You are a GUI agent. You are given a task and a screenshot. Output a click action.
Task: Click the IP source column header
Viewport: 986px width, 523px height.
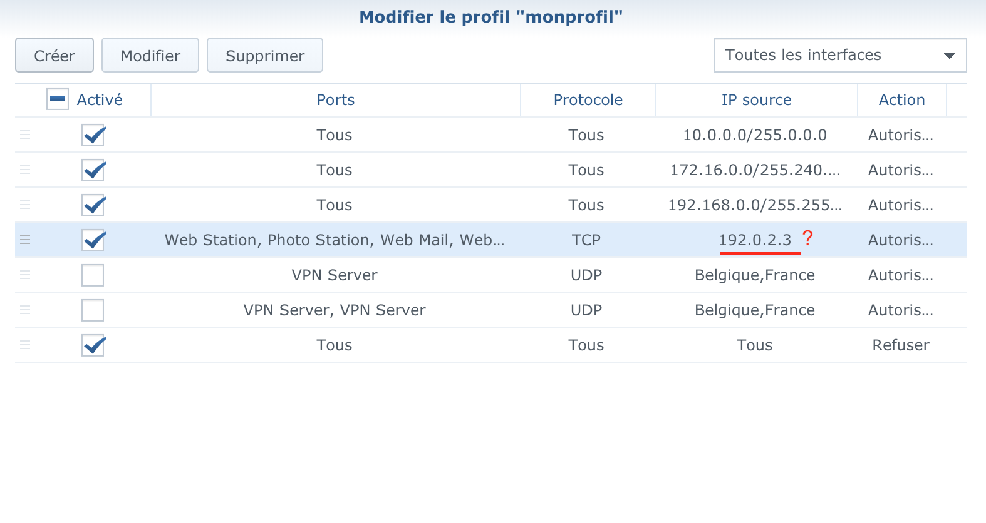[756, 100]
